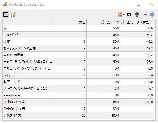Switch to table view icon
The image size is (158, 123).
(x=6, y=15)
